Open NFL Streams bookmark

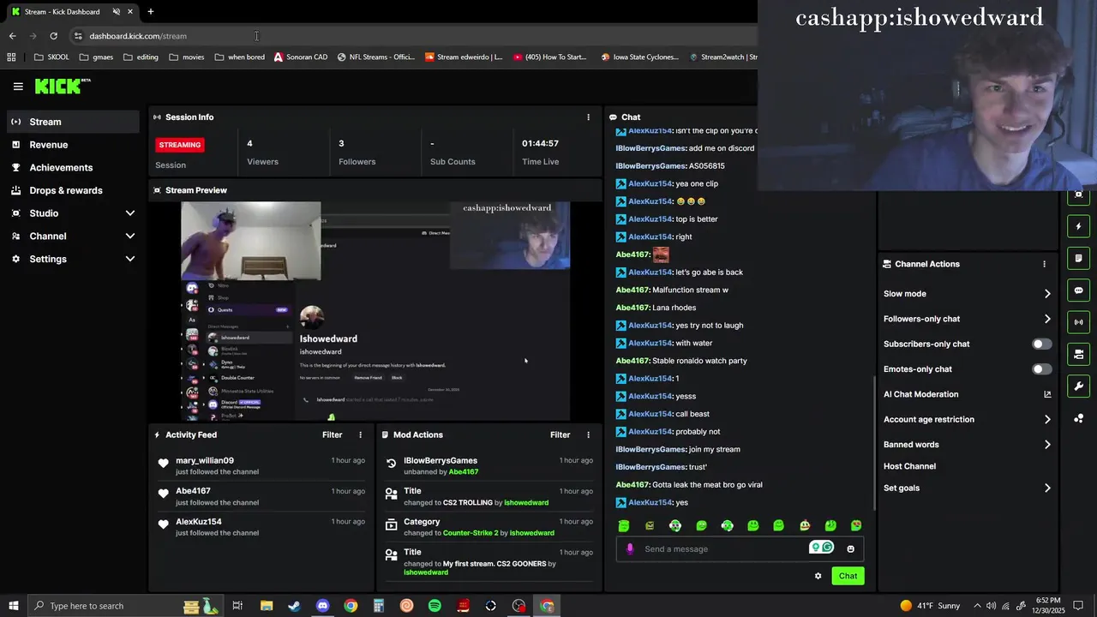coord(376,57)
